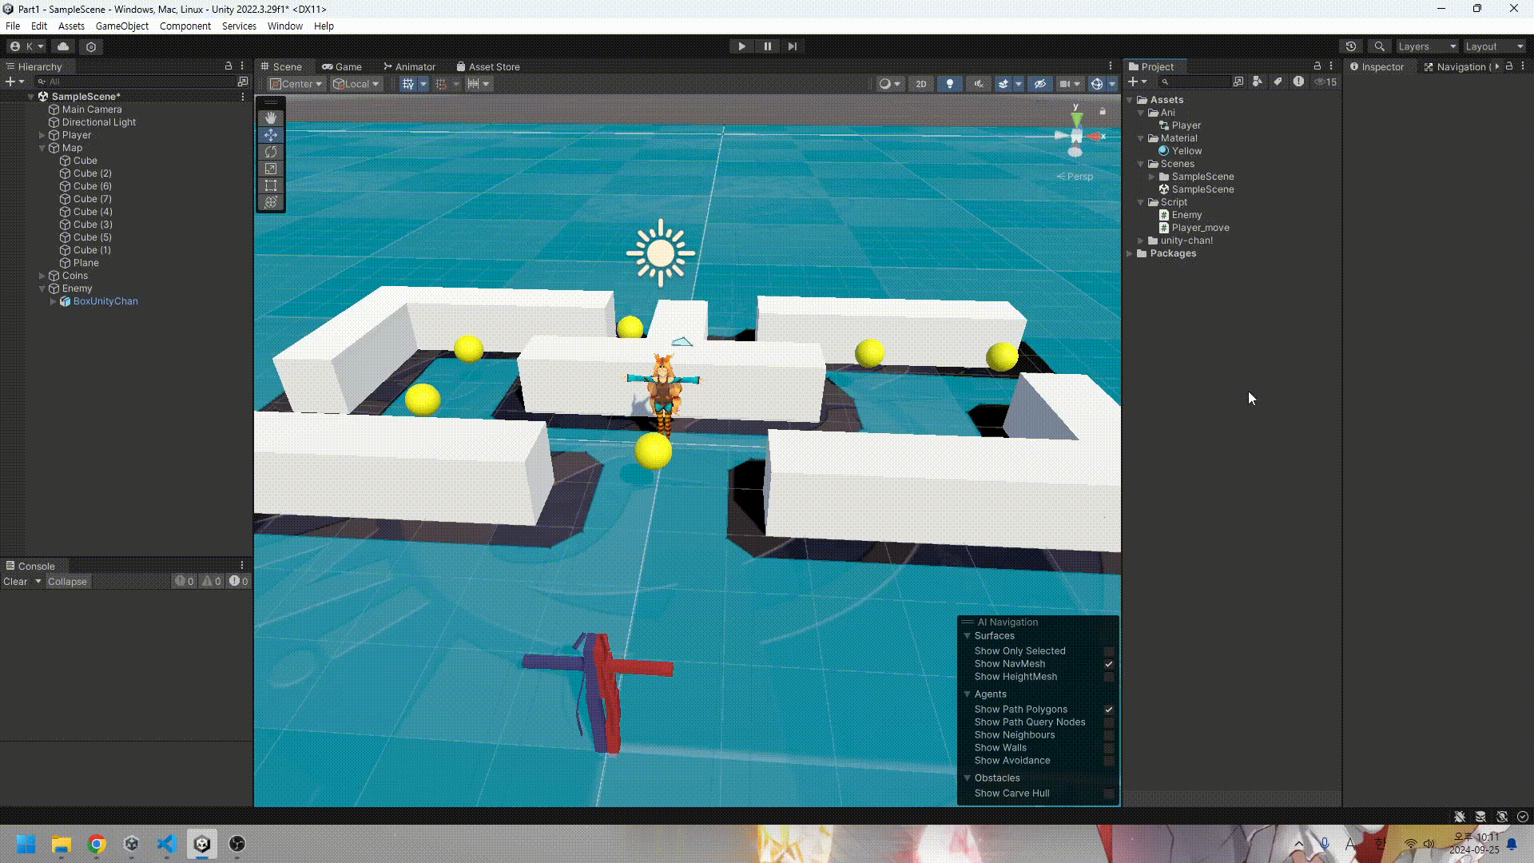1534x863 pixels.
Task: Collapse the Map object in Hierarchy
Action: (42, 148)
